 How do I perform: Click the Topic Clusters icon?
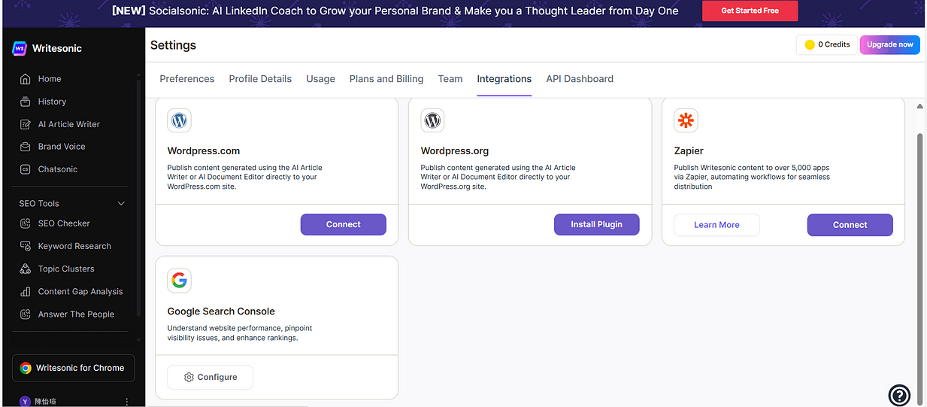(25, 269)
